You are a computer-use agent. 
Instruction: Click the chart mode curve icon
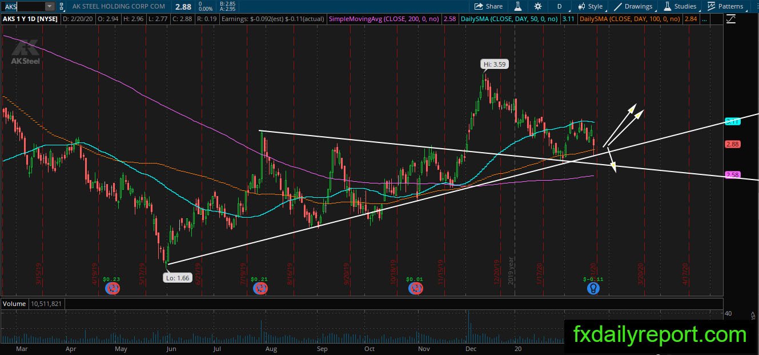tap(731, 19)
